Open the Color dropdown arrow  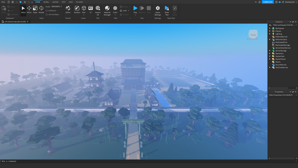115,15
